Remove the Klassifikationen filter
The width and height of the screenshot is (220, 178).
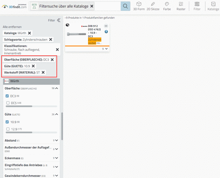pyautogui.click(x=57, y=49)
